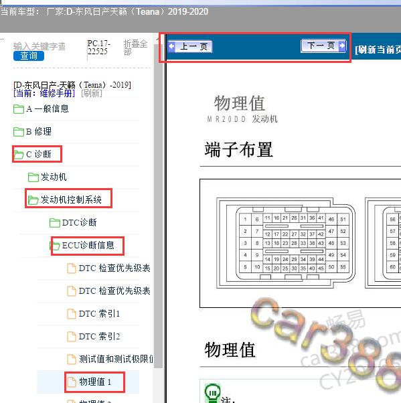Click the D-东风日产-天籁 -2019 sidebar title
This screenshot has height=403, width=401.
[72, 84]
